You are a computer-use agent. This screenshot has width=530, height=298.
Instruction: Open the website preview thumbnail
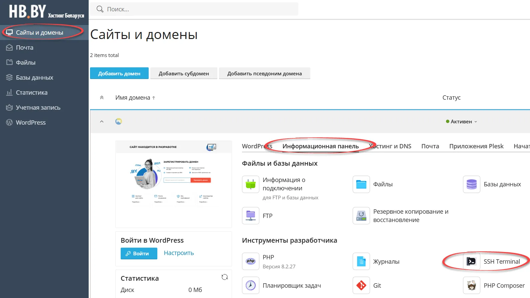[173, 184]
